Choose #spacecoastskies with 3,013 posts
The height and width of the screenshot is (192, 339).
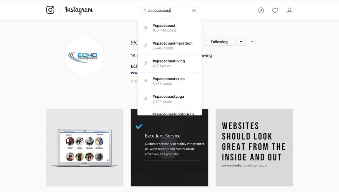[169, 81]
